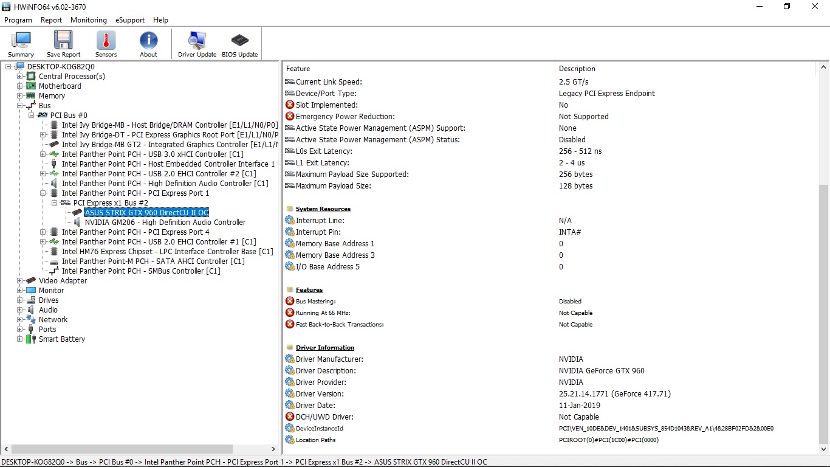This screenshot has width=830, height=467.
Task: Click the Motherboard icon in tree
Action: [x=31, y=86]
